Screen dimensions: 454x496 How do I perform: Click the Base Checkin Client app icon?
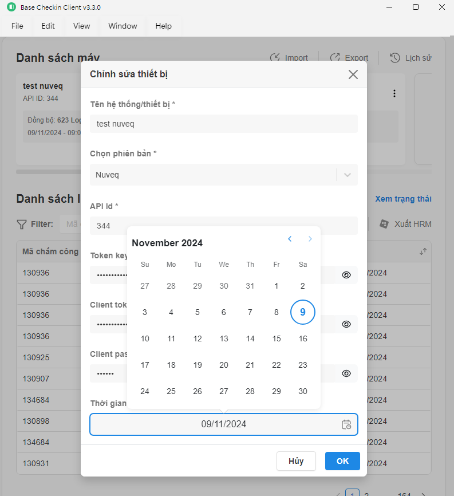click(11, 7)
